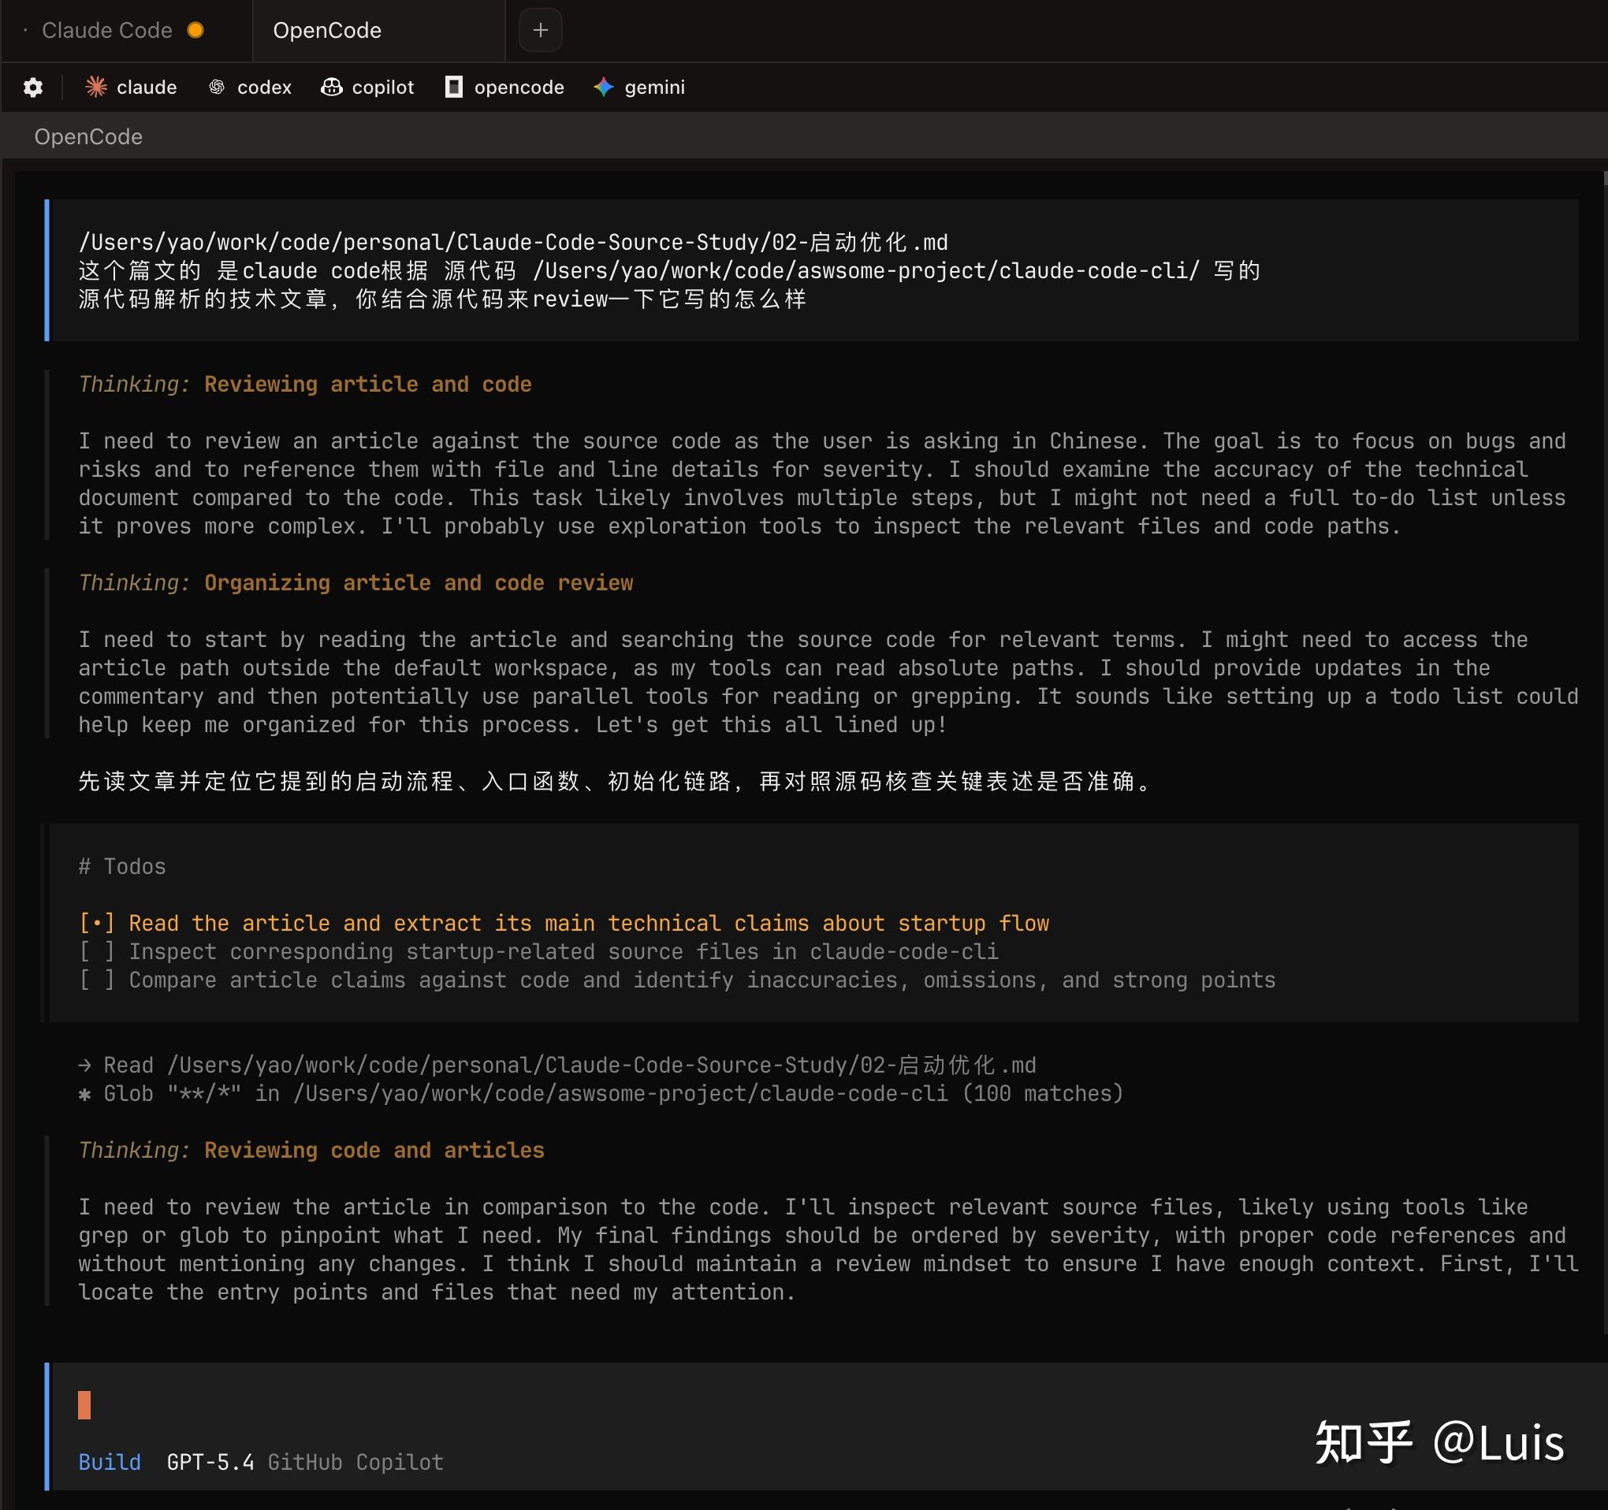
Task: Click the Read 02-启动优化.md tool call
Action: [x=557, y=1066]
